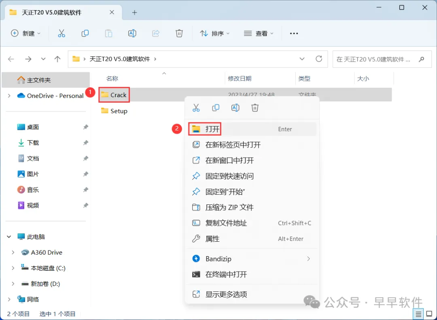The image size is (437, 320).
Task: Switch to details view in the status bar
Action: [418, 314]
